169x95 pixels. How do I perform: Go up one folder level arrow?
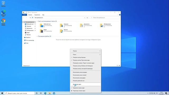click(x=30, y=18)
